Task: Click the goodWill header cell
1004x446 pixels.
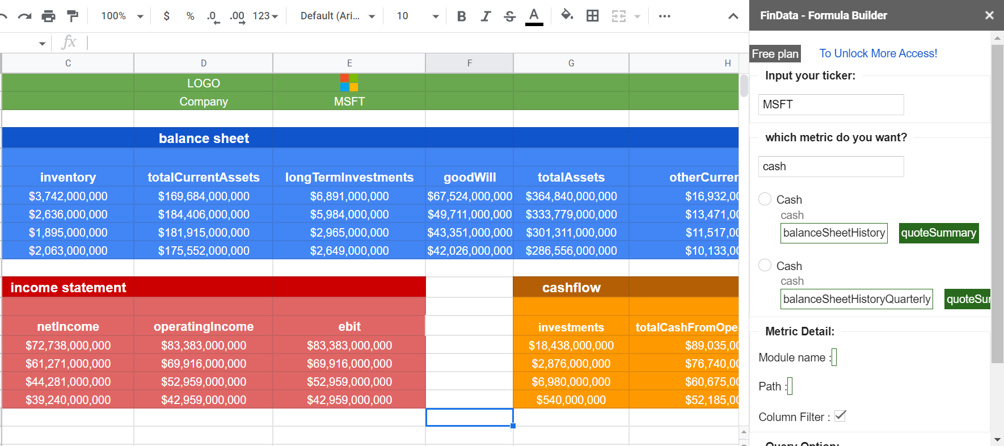Action: coord(470,177)
